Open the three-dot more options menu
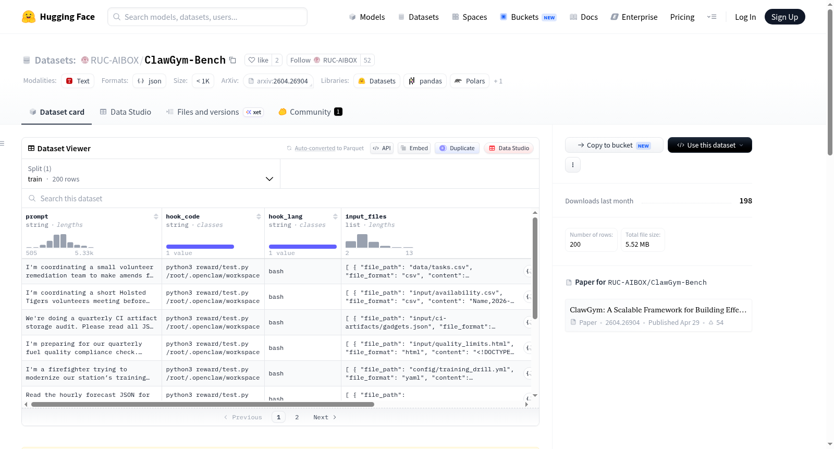Screen dimensions: 834x449 (572, 165)
